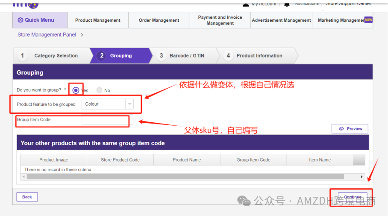Open the Store Support Center link

(348, 4)
